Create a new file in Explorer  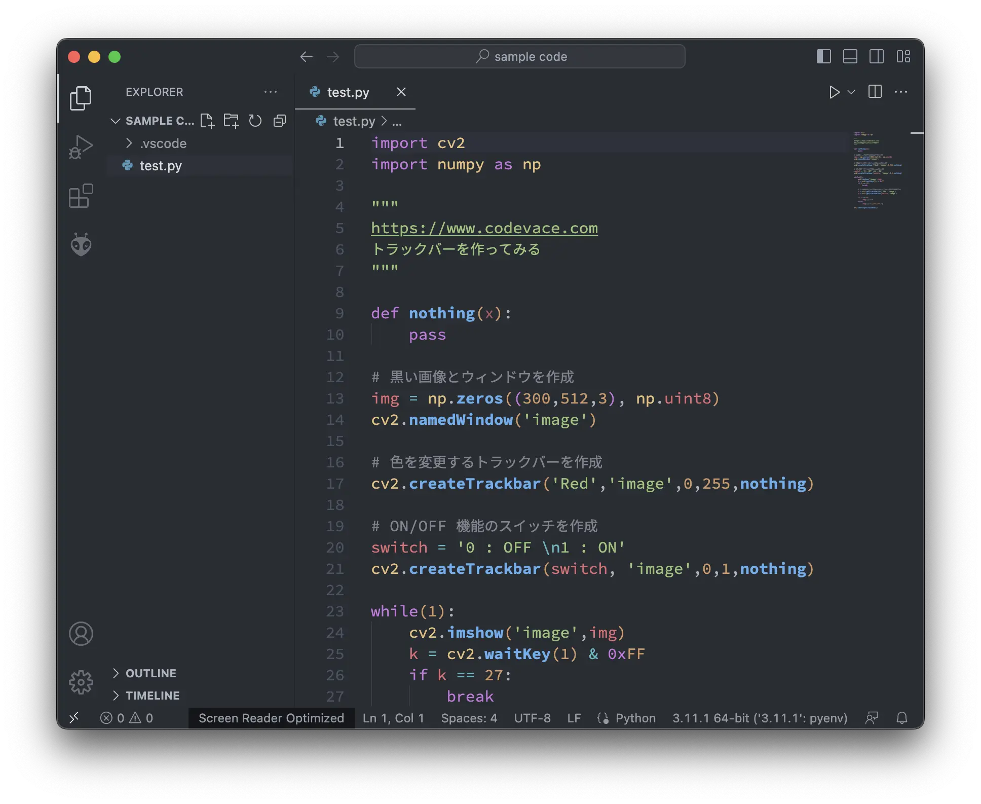tap(207, 121)
